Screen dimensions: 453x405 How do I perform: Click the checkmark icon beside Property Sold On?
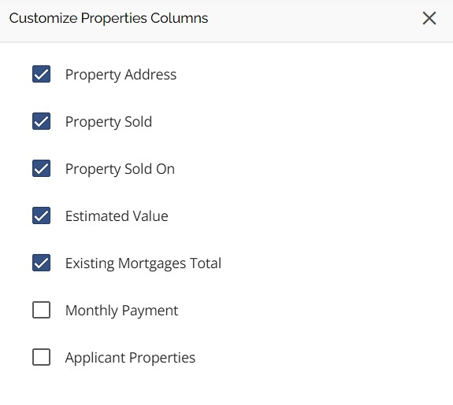[x=41, y=169]
